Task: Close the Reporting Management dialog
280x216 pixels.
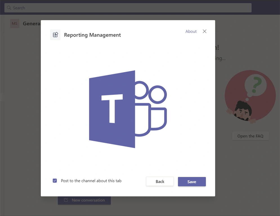Action: [205, 31]
